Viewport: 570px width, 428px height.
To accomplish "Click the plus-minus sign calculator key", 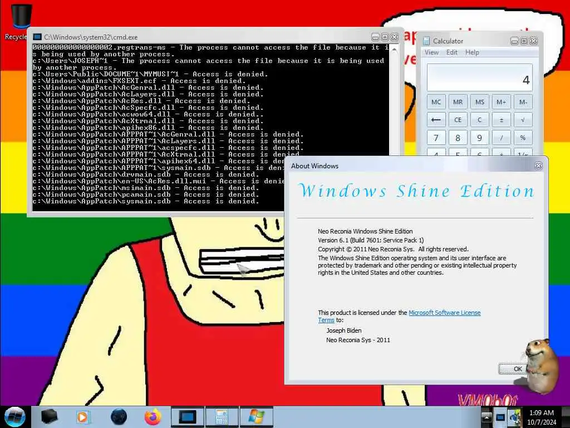I will [502, 120].
